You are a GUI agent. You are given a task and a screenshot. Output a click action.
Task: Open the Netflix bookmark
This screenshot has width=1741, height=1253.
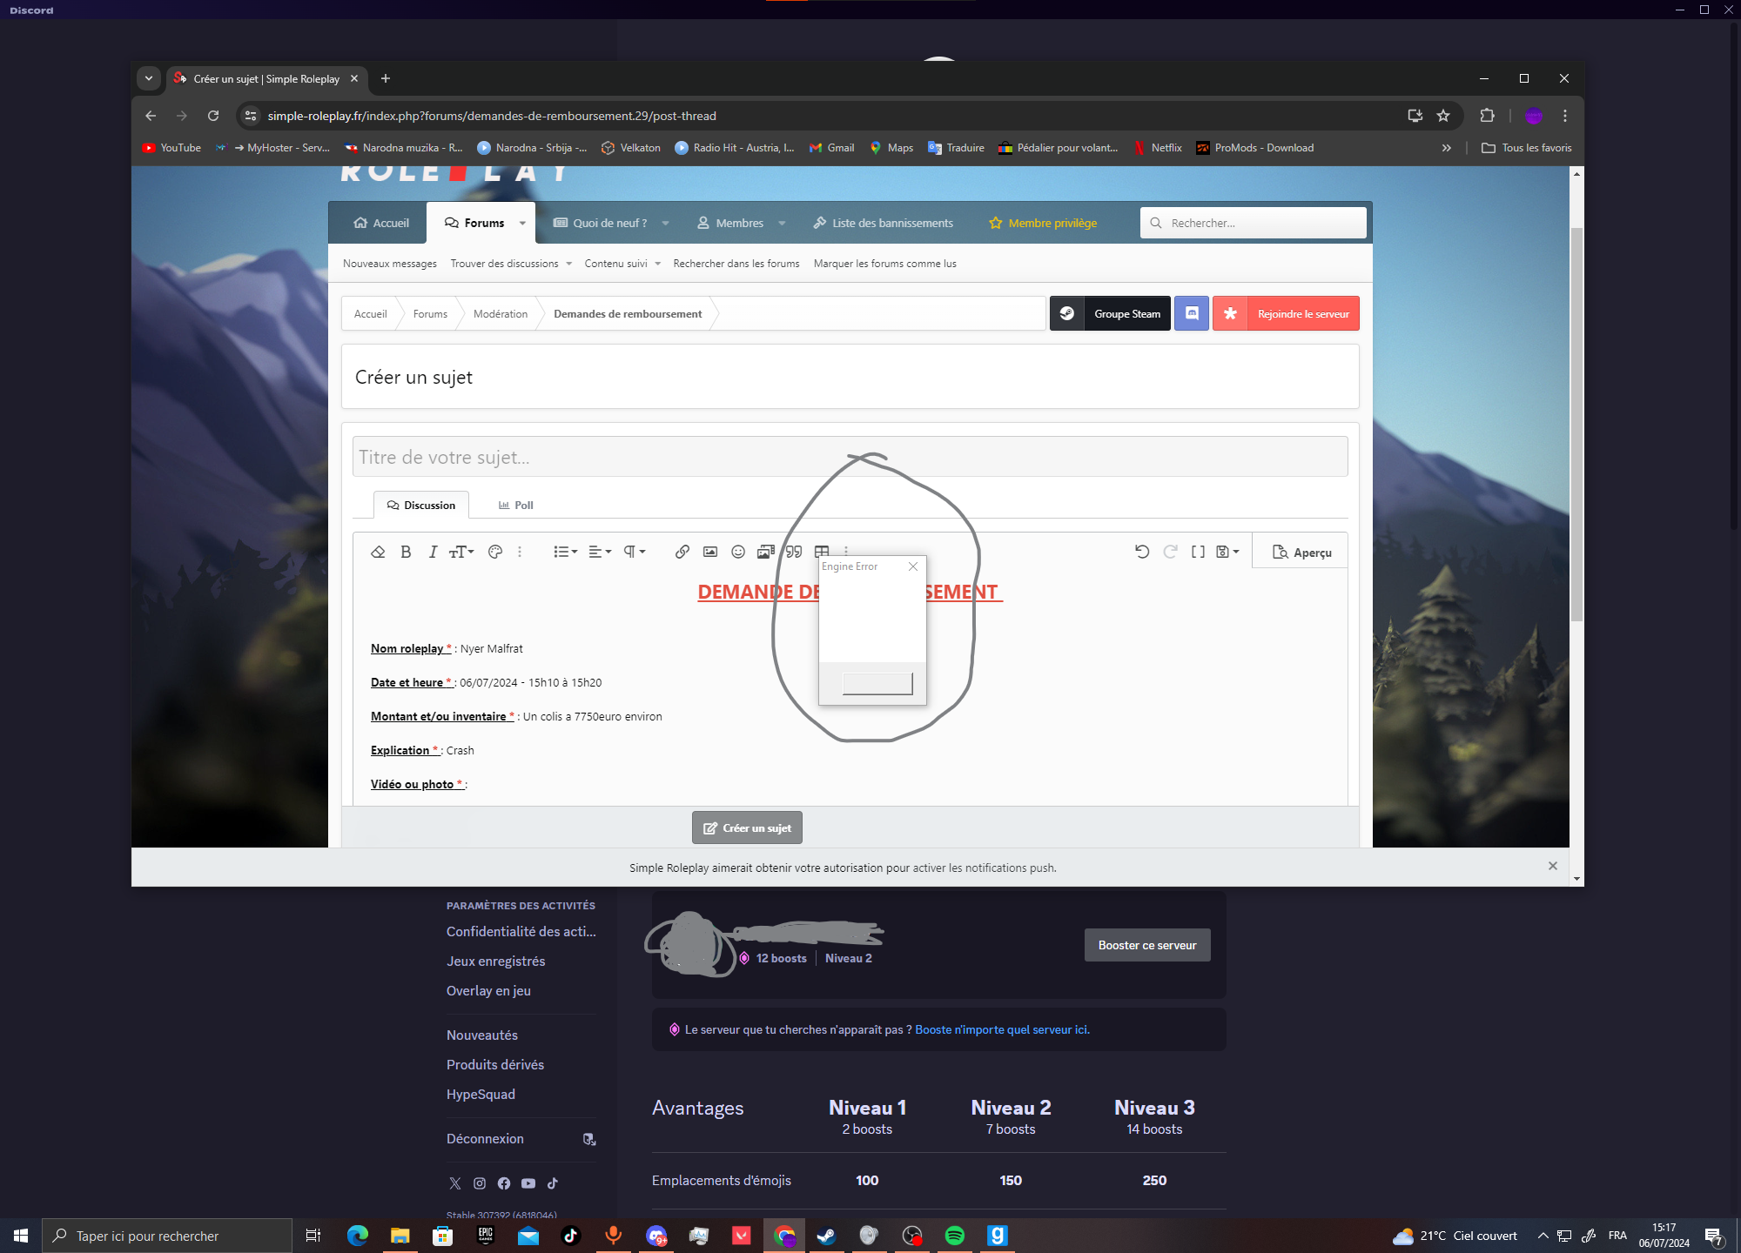pyautogui.click(x=1158, y=148)
